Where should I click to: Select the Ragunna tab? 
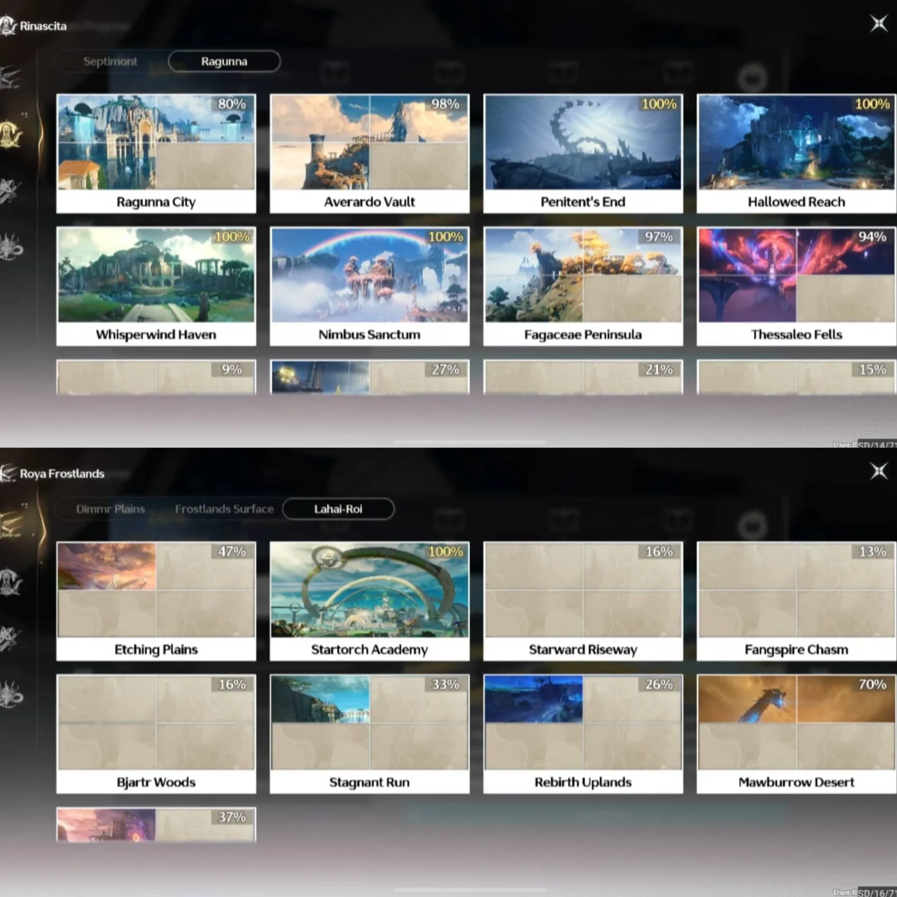point(224,61)
